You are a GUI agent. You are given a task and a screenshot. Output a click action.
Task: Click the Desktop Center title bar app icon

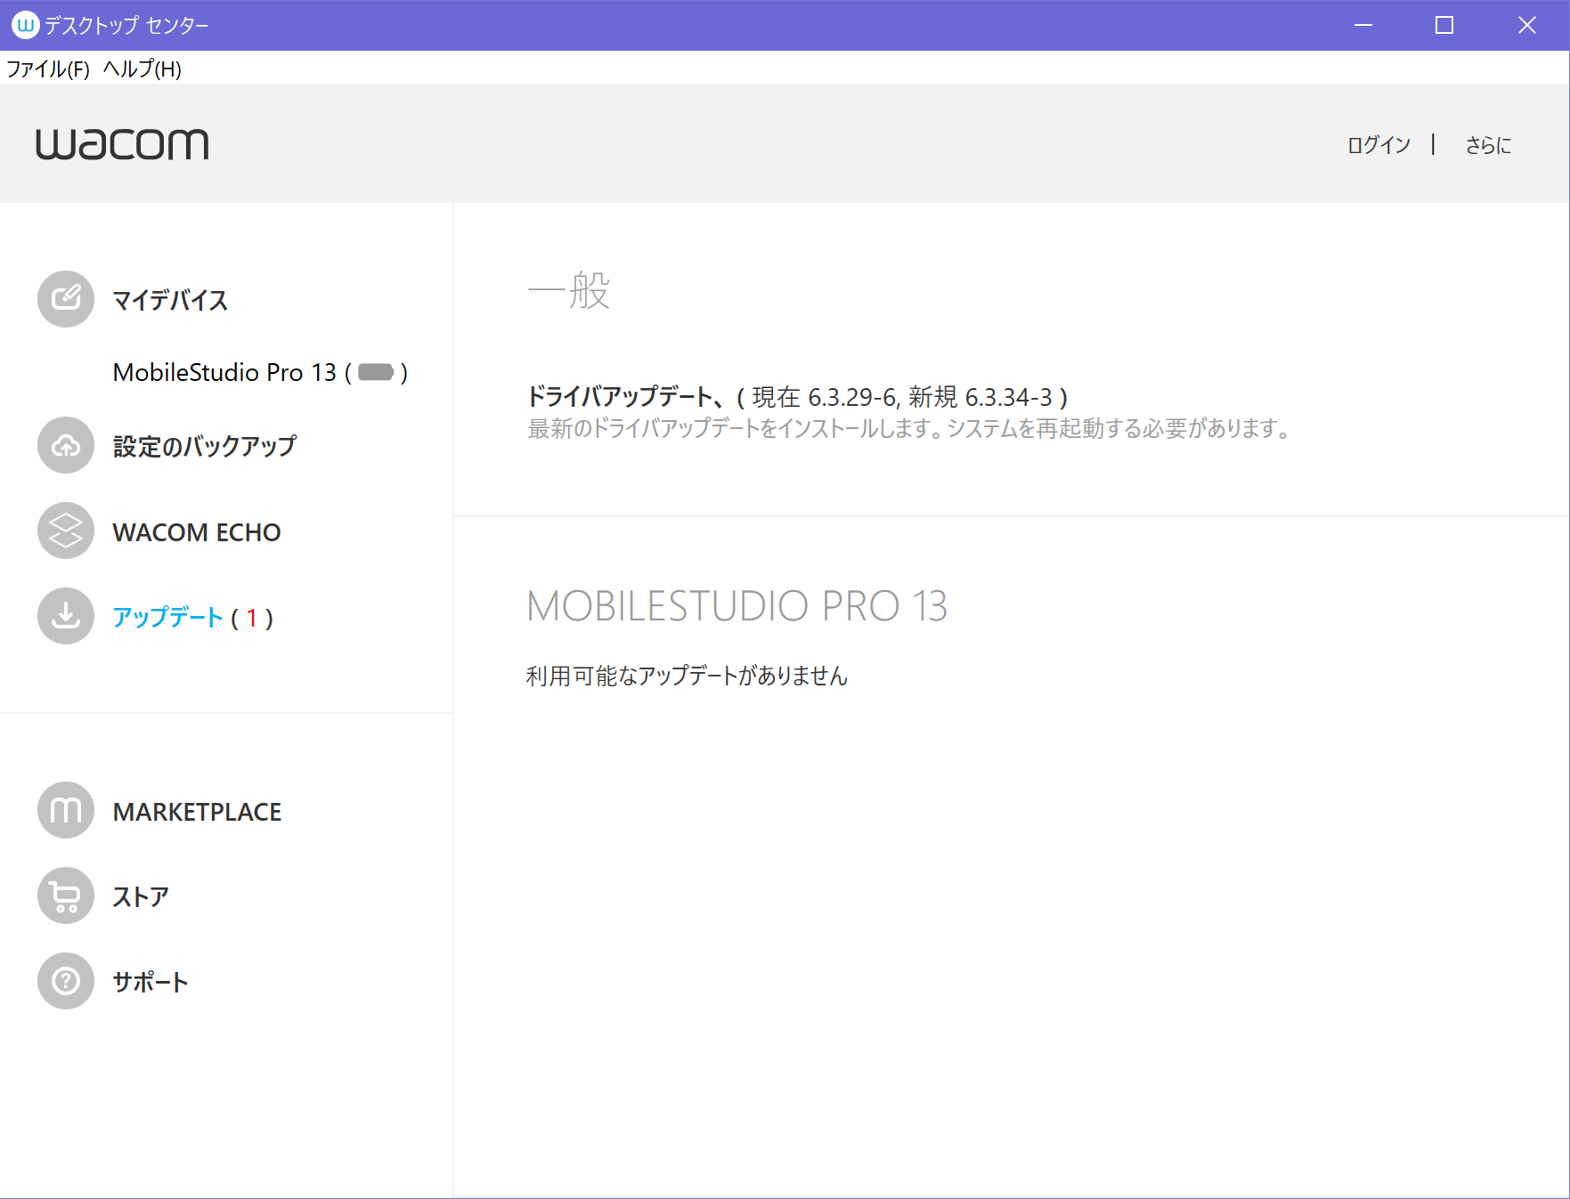coord(25,25)
